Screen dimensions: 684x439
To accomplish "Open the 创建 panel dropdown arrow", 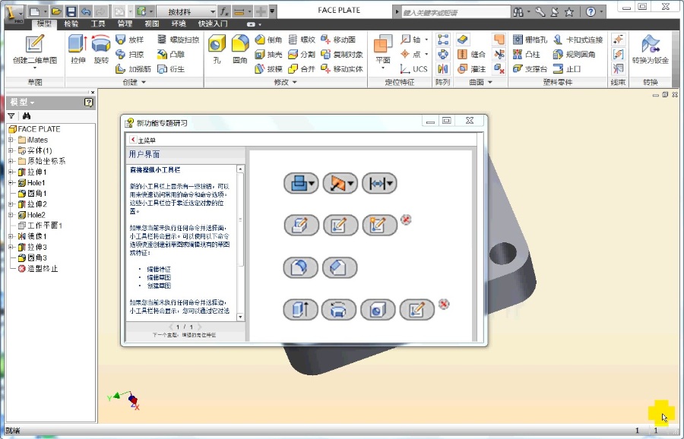I will pos(144,82).
